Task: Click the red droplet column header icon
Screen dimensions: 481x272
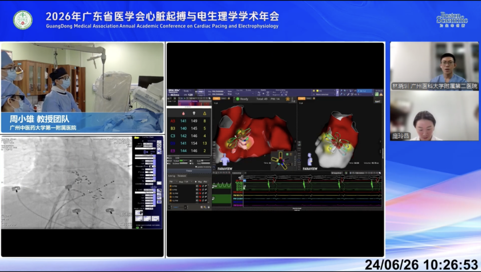Action: click(183, 113)
